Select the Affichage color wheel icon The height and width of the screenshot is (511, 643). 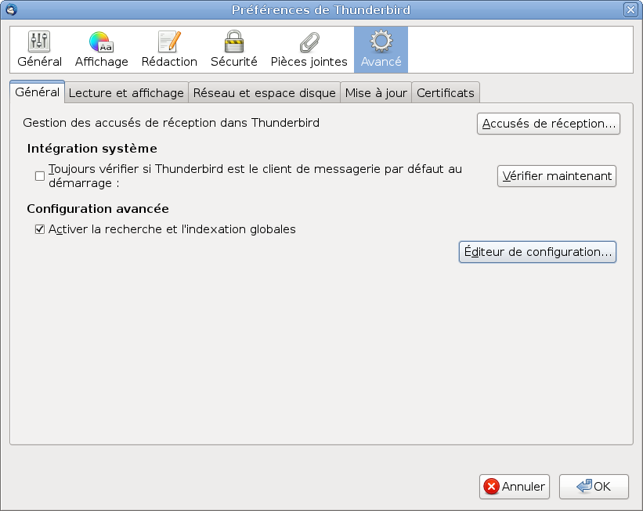100,49
